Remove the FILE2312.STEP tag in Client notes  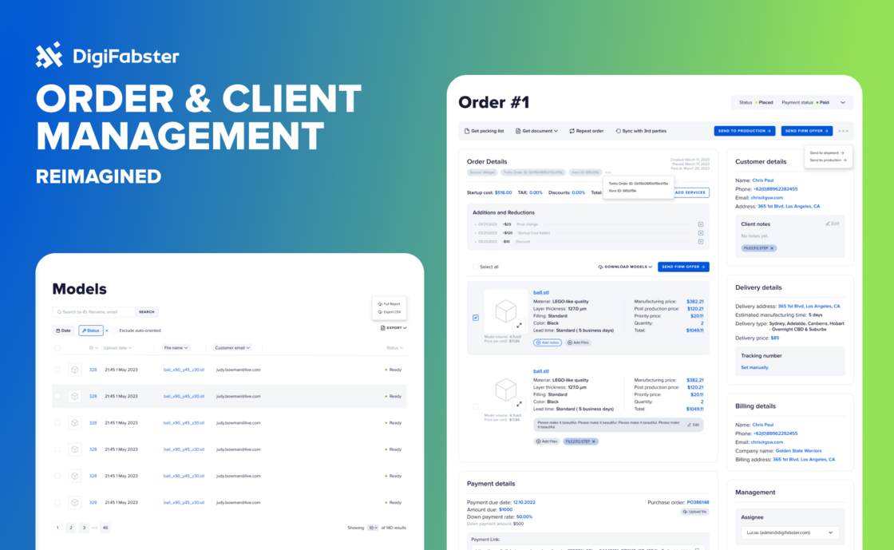click(772, 248)
